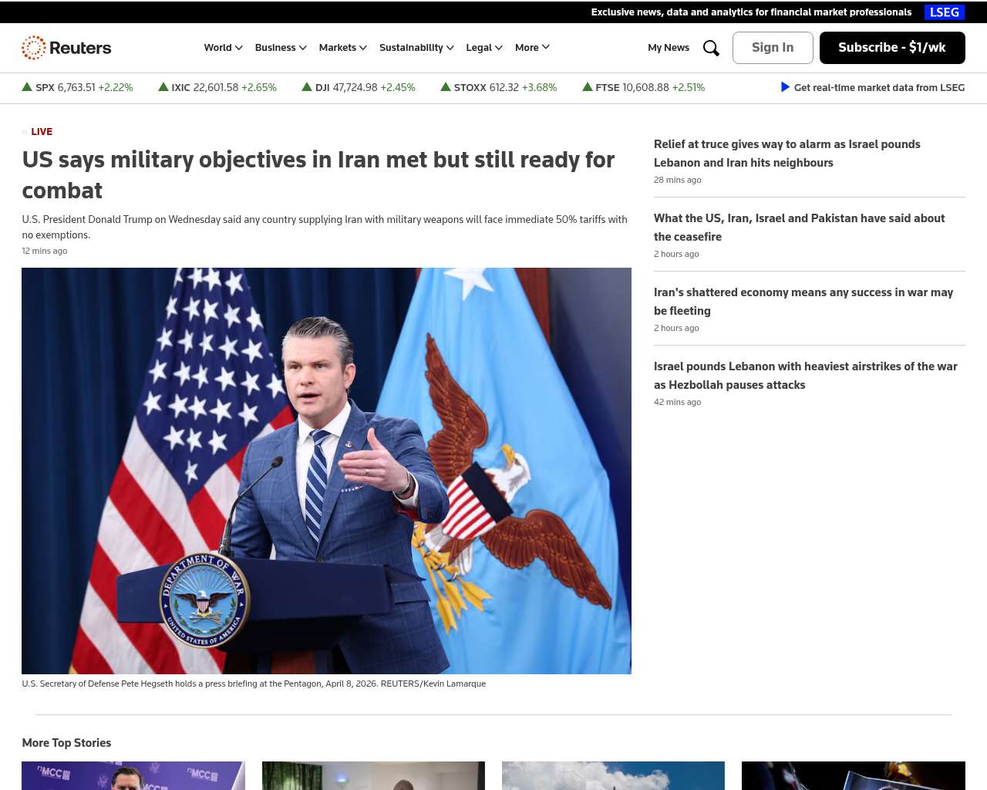
Task: Click the LSEG badge in top banner
Action: [944, 12]
